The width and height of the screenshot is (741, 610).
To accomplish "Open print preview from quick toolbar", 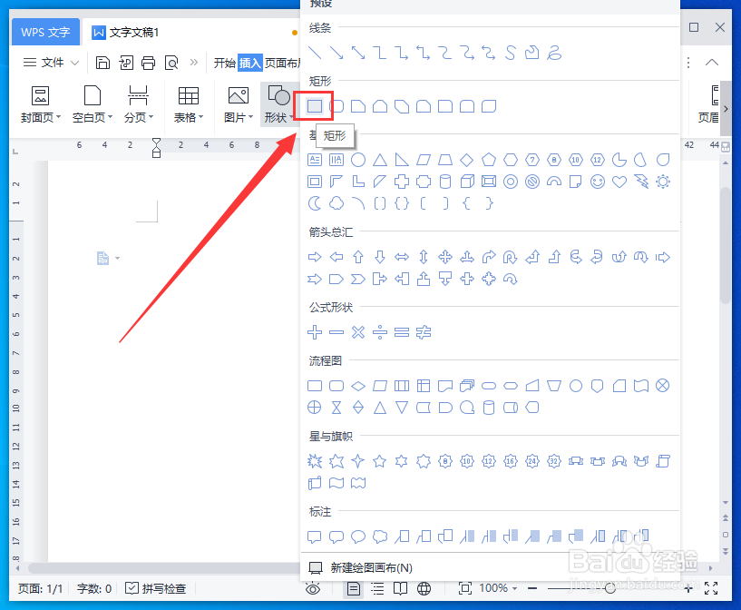I will click(x=171, y=63).
